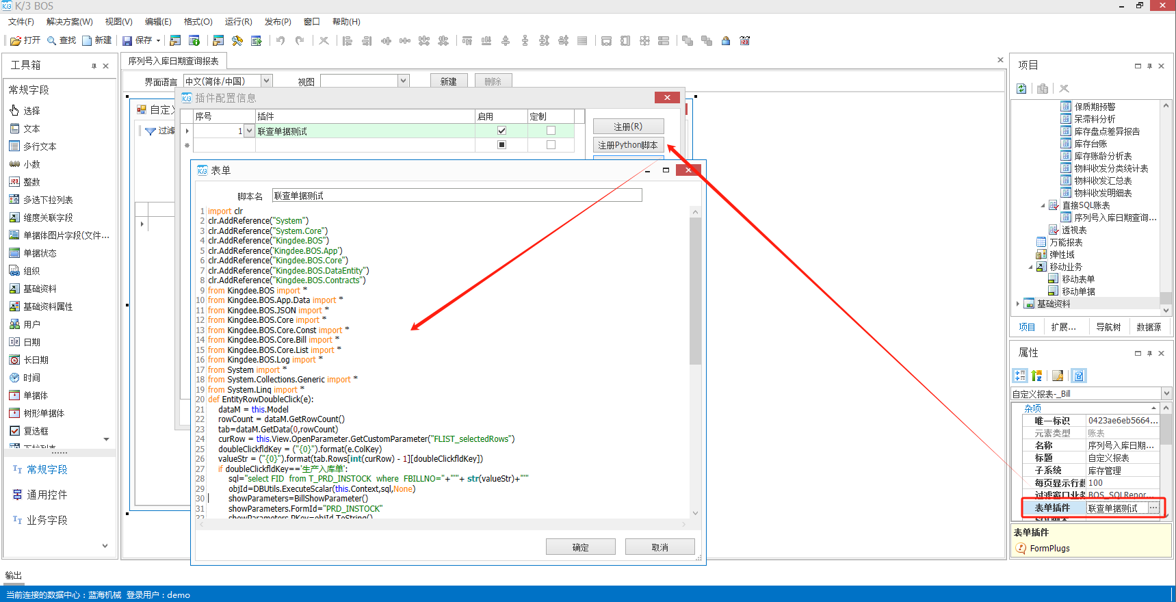This screenshot has width=1176, height=602.
Task: Toggle 定制 checkbox in the empty new row
Action: [551, 145]
